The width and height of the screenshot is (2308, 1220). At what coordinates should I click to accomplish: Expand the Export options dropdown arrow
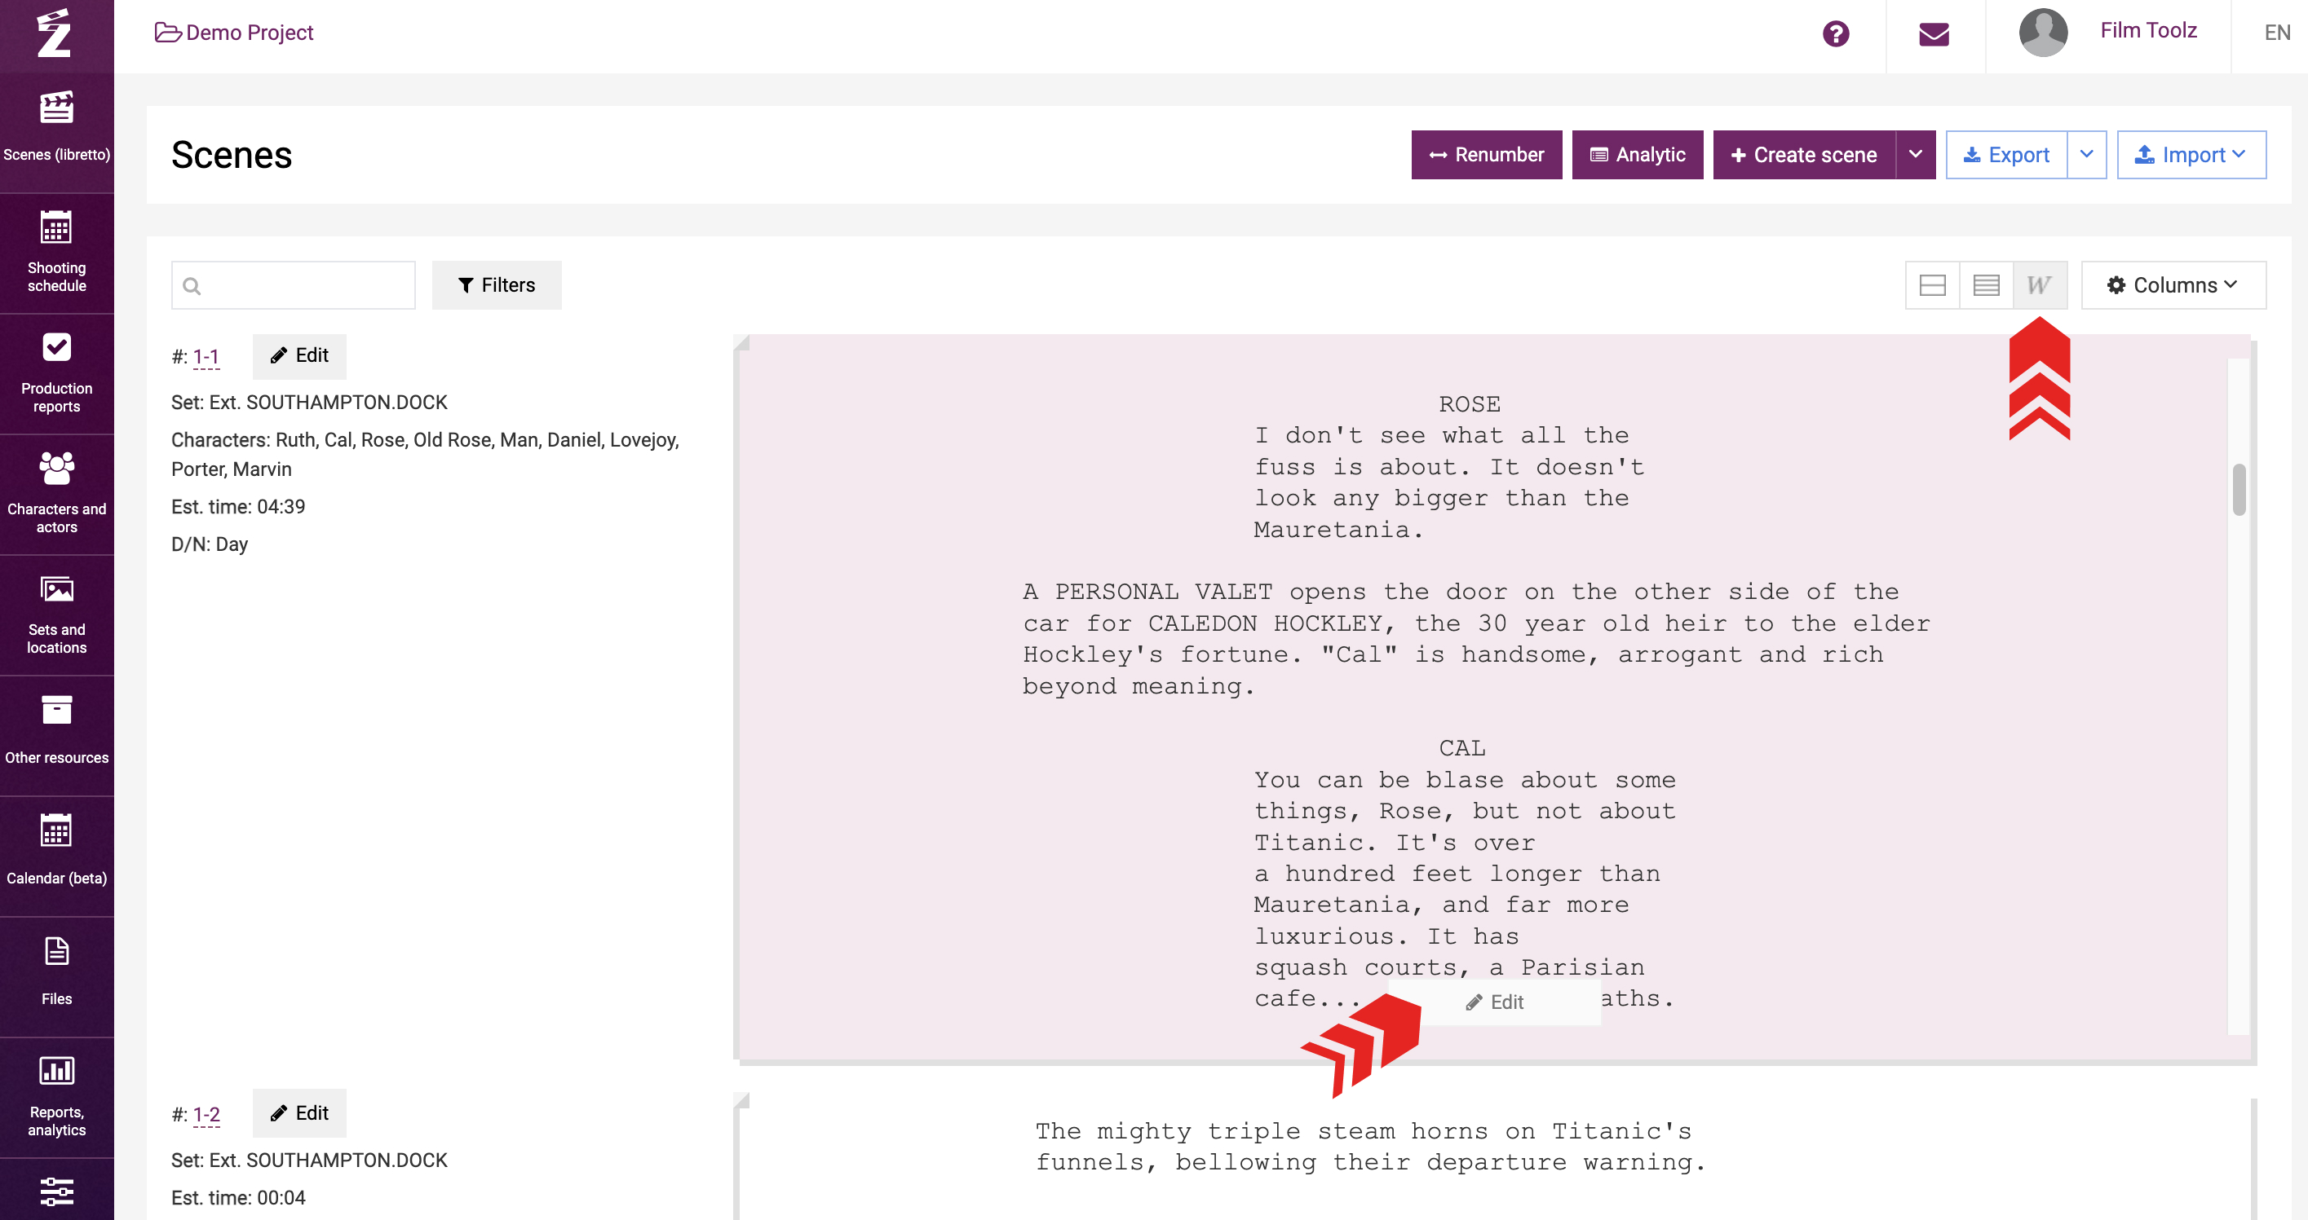point(2087,155)
